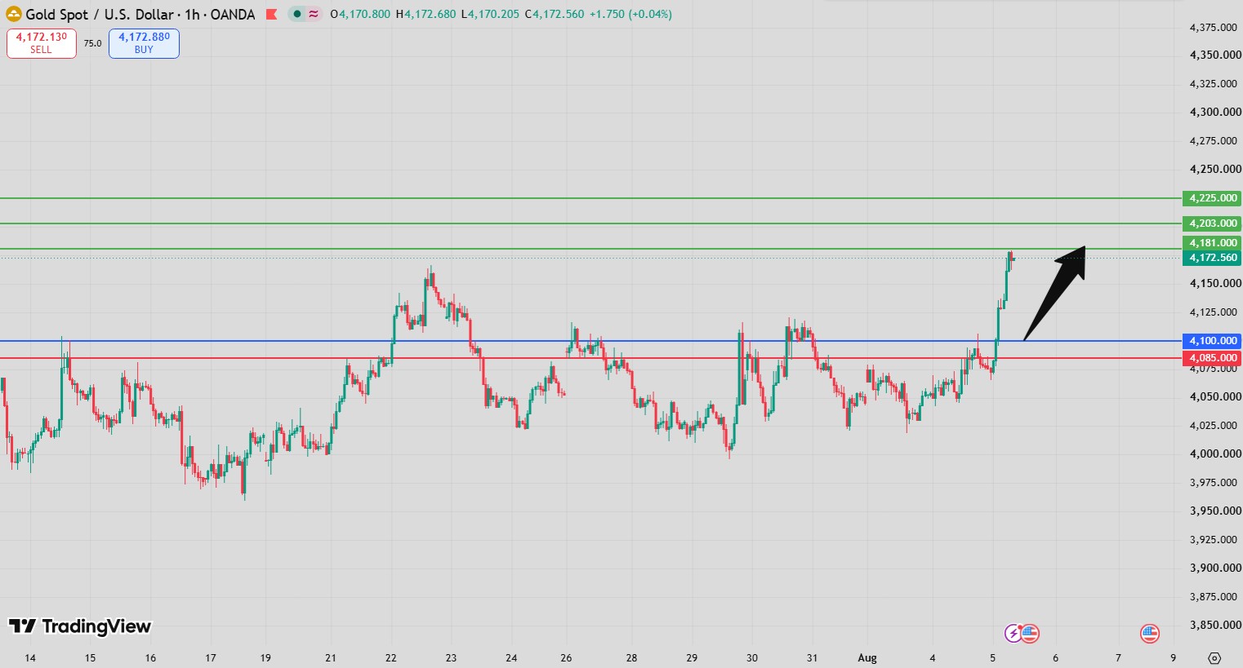Open the US flag event above date 9

coord(1150,633)
